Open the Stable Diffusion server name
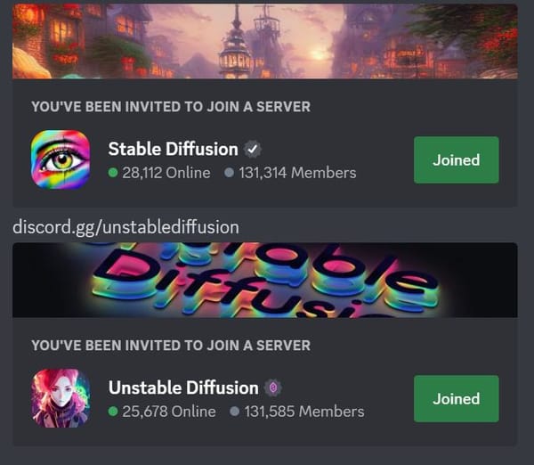 pos(173,149)
